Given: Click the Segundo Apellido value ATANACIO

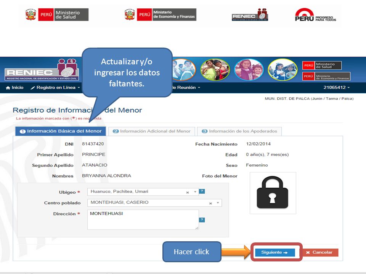Looking at the screenshot, I should tap(95, 165).
